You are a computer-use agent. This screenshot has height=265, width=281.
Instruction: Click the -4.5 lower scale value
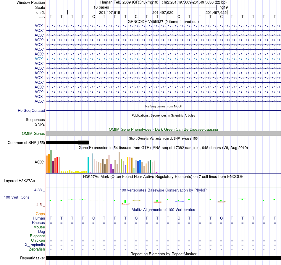(38, 205)
